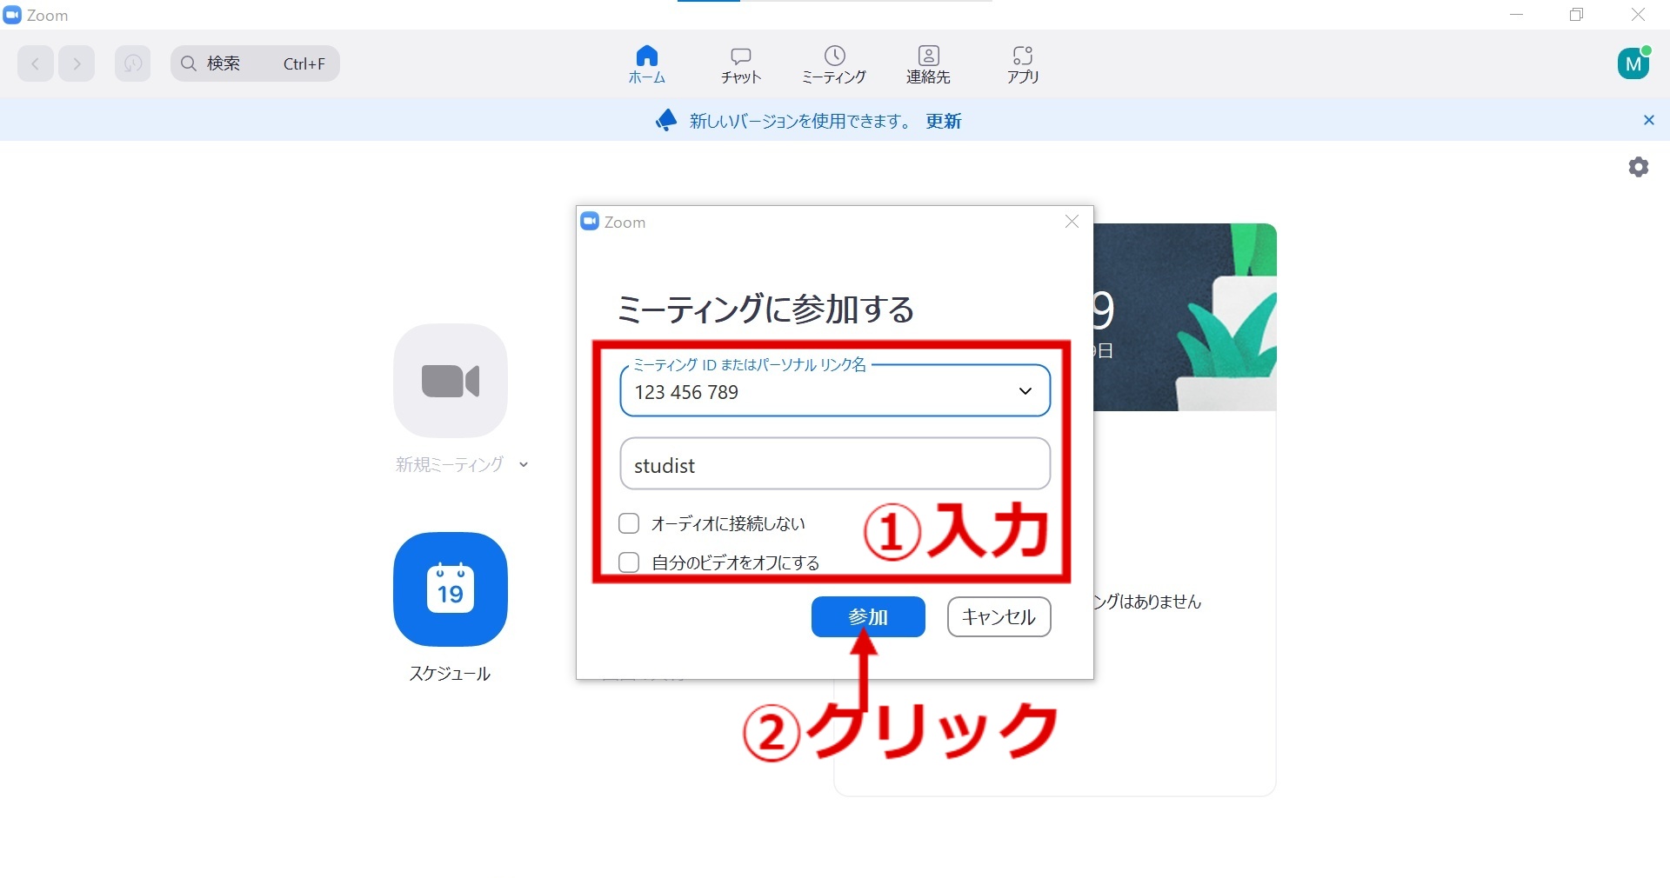Open settings gear icon
1670x878 pixels.
(1639, 167)
